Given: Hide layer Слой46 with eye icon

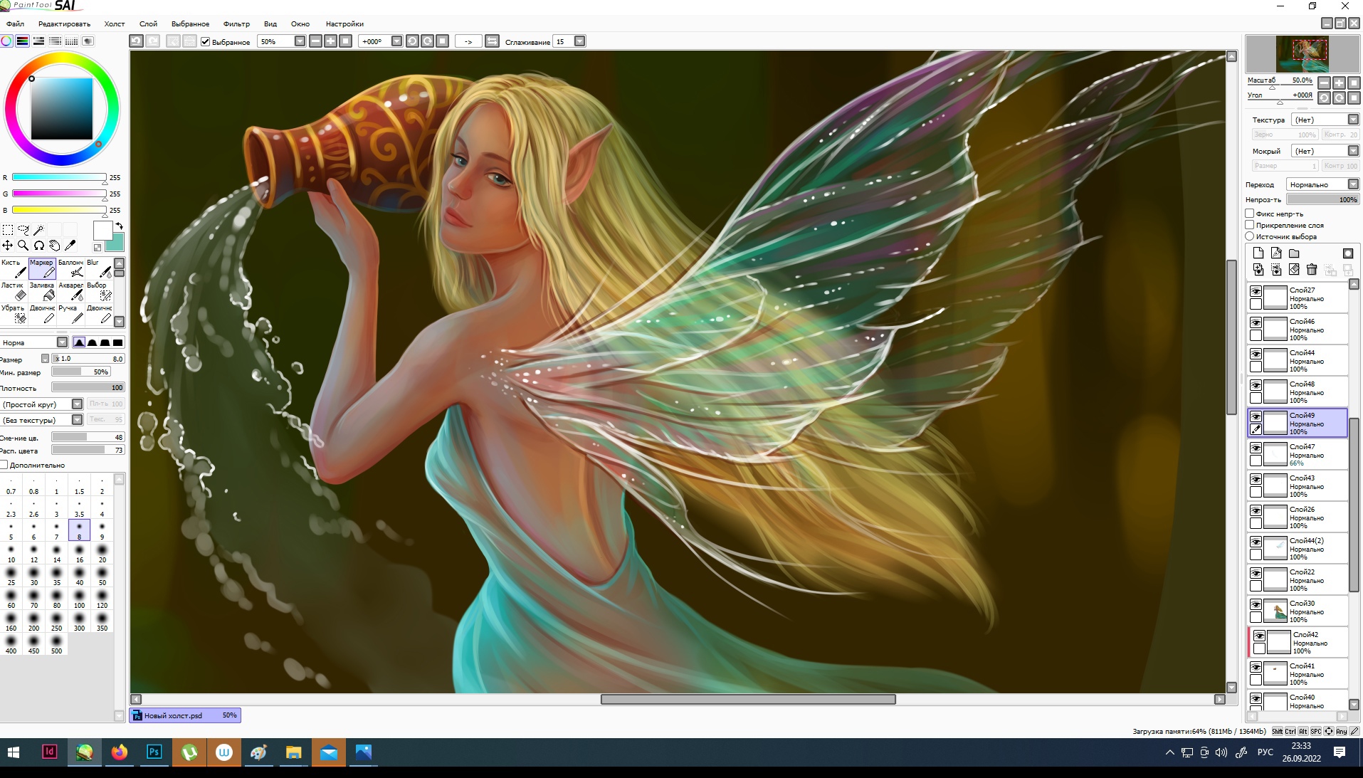Looking at the screenshot, I should 1256,323.
